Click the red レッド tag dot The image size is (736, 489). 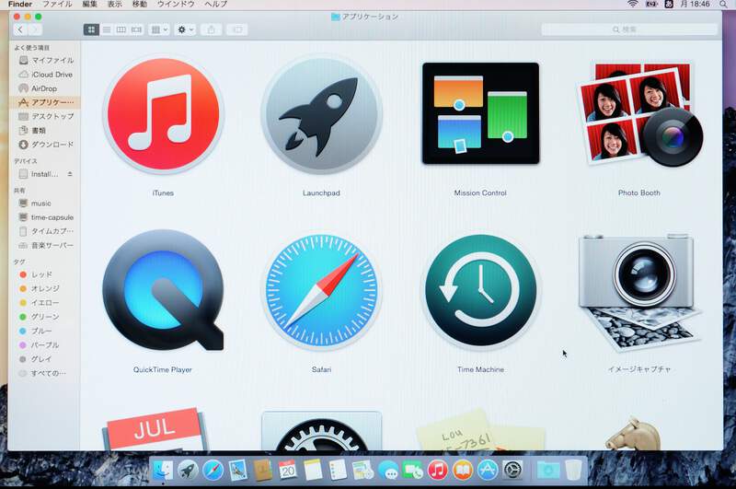coord(22,274)
